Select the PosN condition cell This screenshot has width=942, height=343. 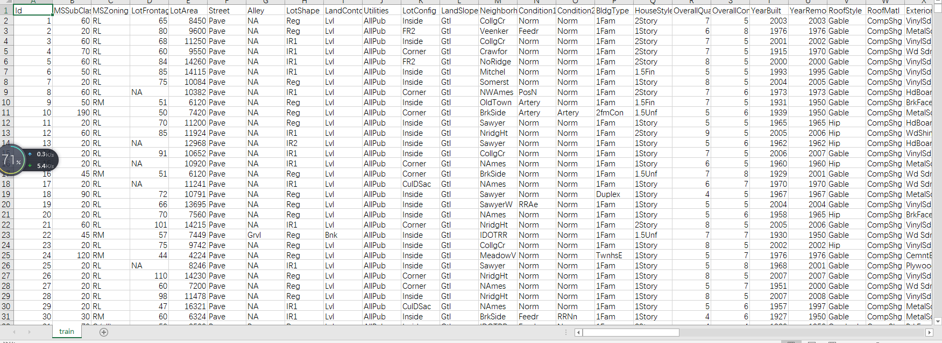(536, 92)
